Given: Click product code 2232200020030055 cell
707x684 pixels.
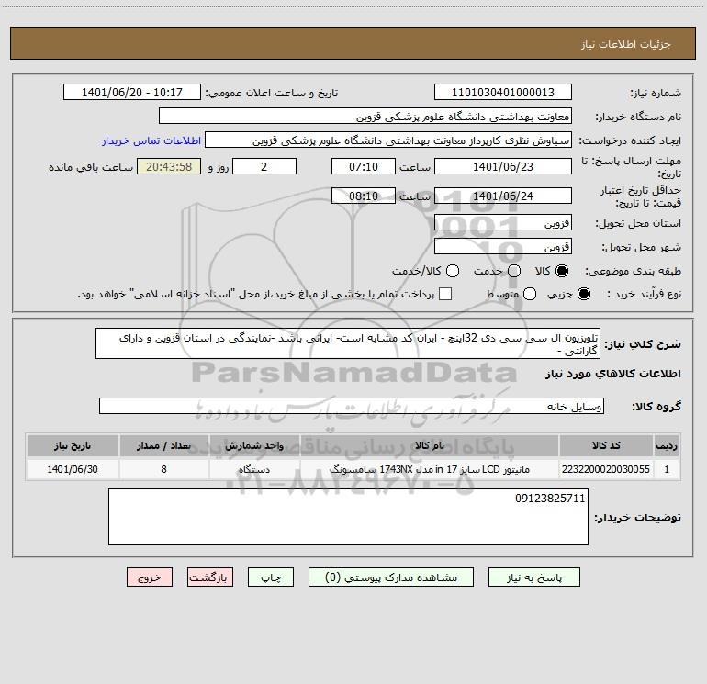Looking at the screenshot, I should [x=606, y=469].
